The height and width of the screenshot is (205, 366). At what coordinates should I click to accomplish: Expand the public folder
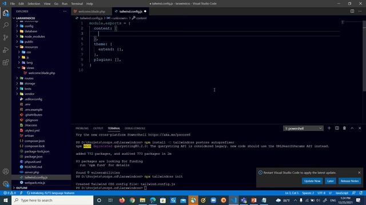pyautogui.click(x=29, y=42)
